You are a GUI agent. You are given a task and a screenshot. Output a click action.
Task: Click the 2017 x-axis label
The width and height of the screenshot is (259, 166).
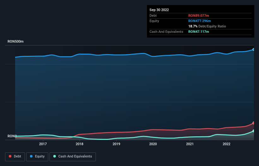point(43,144)
